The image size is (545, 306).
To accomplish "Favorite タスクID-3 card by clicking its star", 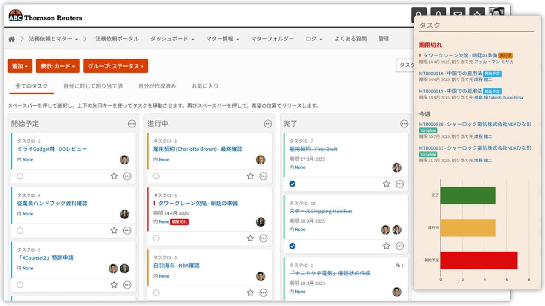I will pyautogui.click(x=250, y=176).
